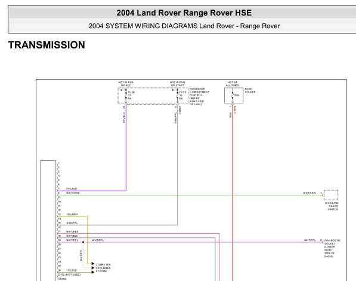Click the 'HOT AT ALL TIMES' label
The image size is (356, 281).
pos(232,84)
